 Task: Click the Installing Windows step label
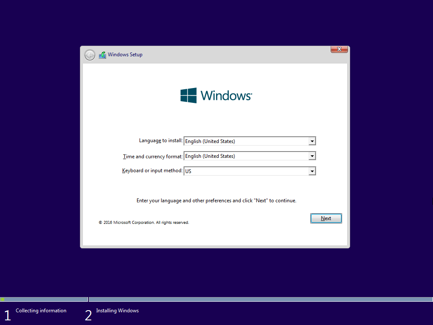coord(117,311)
